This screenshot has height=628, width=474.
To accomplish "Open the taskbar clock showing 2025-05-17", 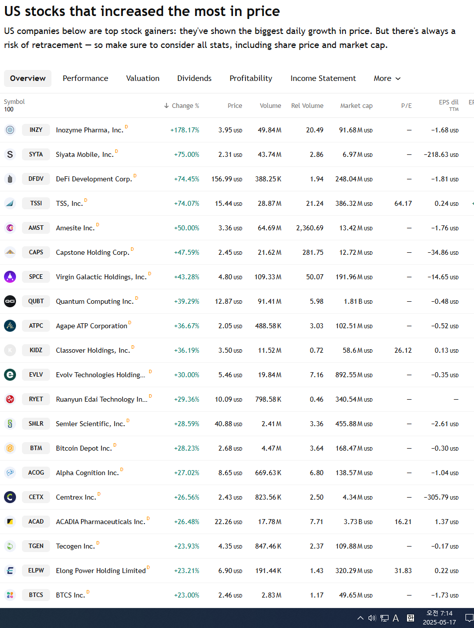I will (439, 618).
